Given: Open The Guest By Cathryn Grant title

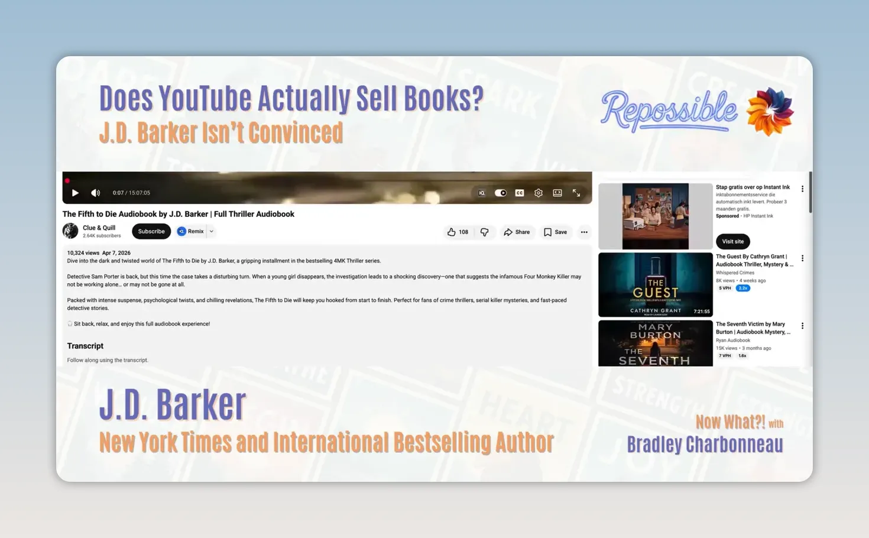Looking at the screenshot, I should [754, 260].
